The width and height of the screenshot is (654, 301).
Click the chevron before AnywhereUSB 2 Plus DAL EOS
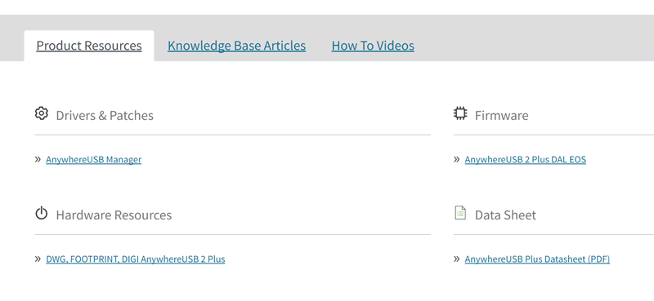click(457, 159)
